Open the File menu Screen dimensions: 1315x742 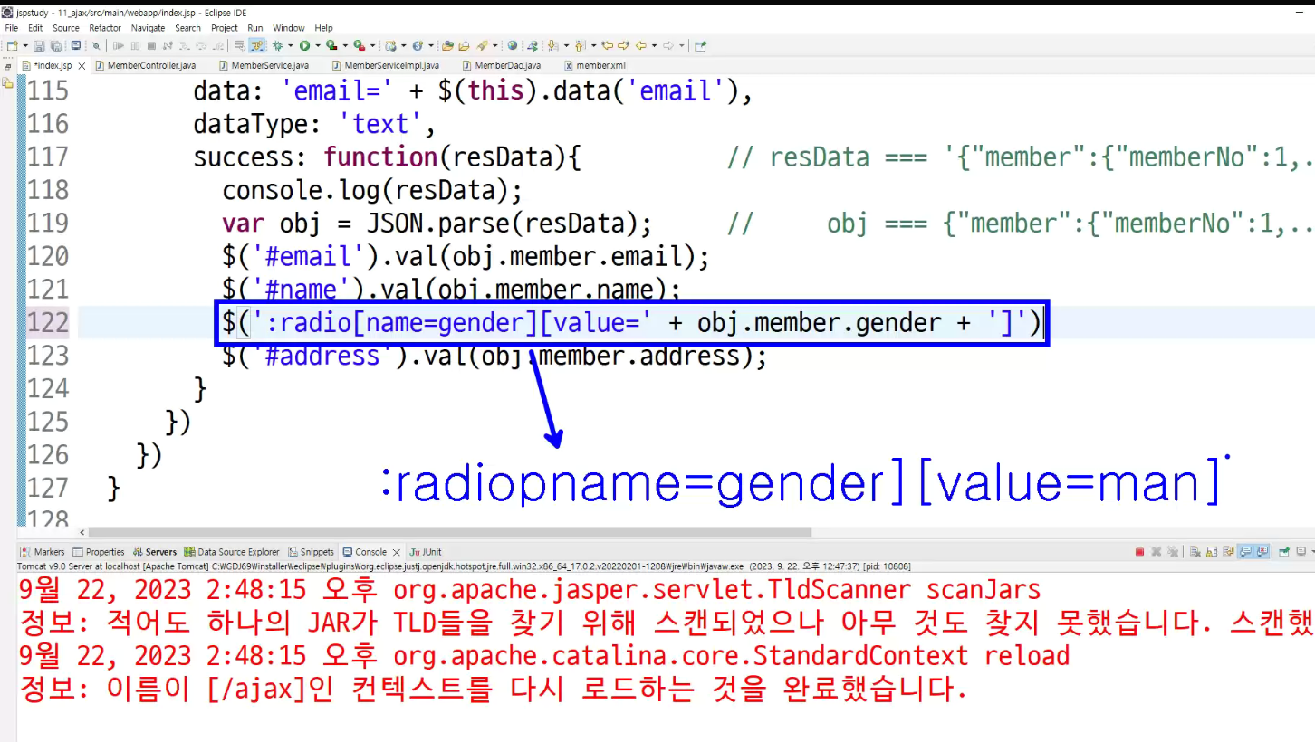pos(11,28)
